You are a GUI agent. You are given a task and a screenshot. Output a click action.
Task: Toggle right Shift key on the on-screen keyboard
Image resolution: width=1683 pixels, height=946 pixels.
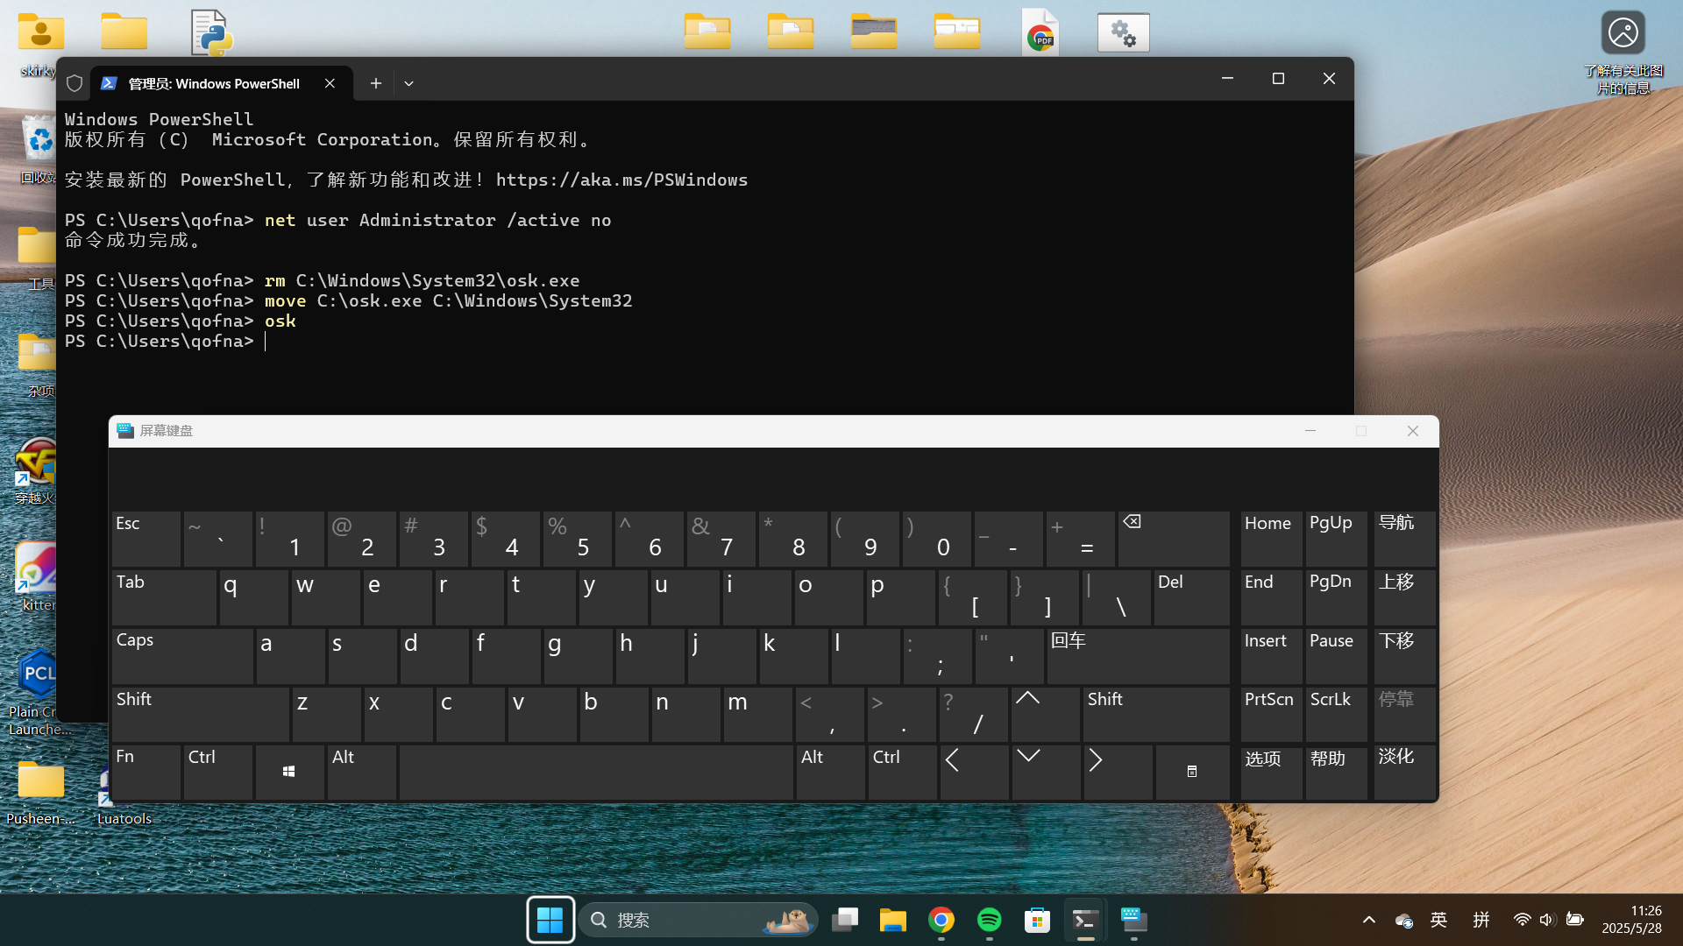click(1156, 714)
